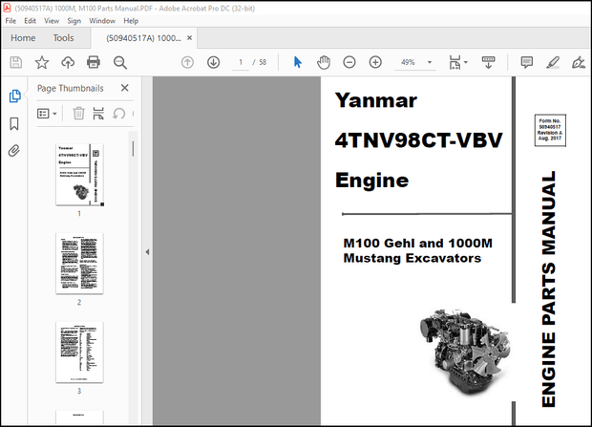Open fit page dropdown arrow
The image size is (592, 427).
pos(466,62)
